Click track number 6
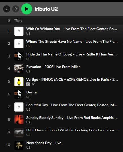The height and width of the screenshot is (152, 123). click(9, 94)
